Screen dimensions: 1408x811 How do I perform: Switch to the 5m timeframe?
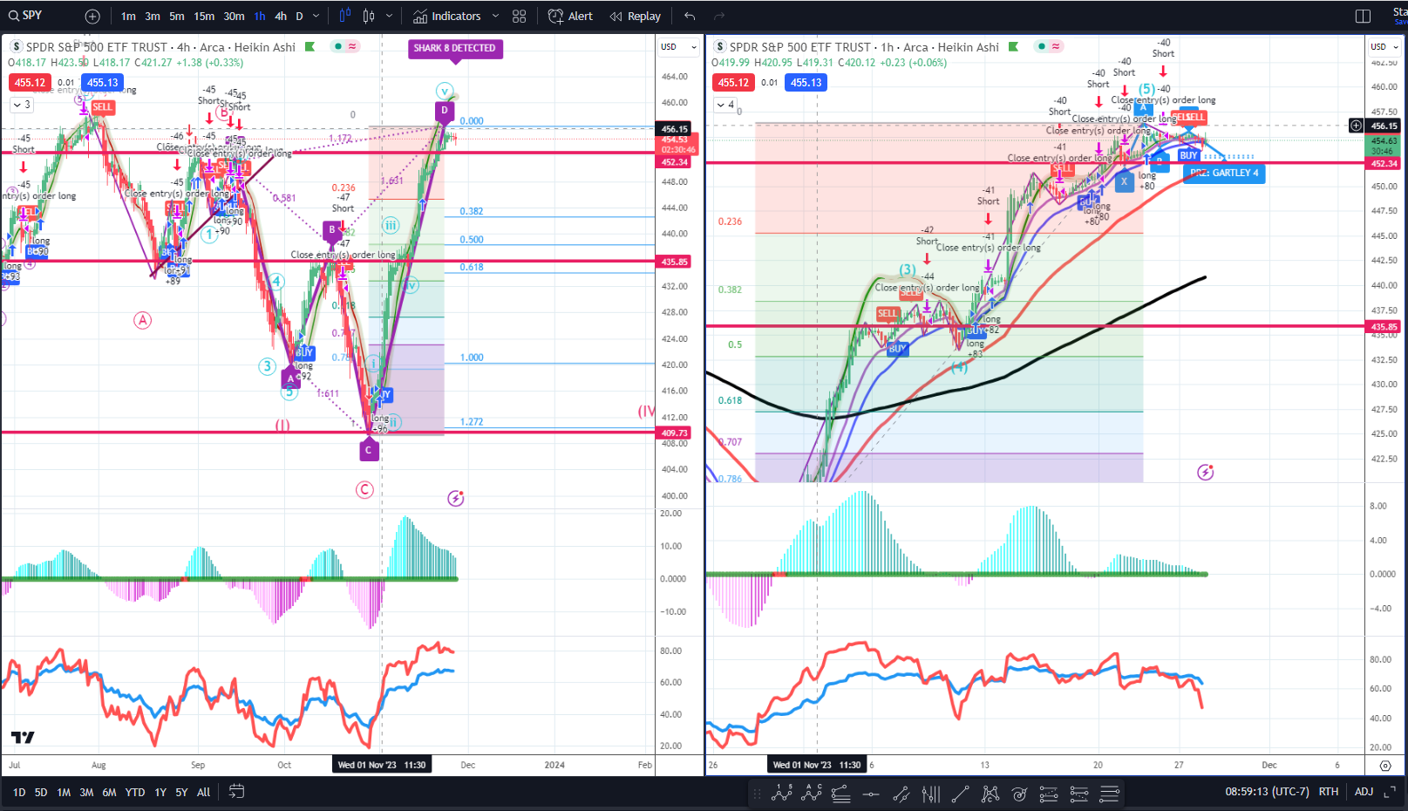tap(177, 16)
